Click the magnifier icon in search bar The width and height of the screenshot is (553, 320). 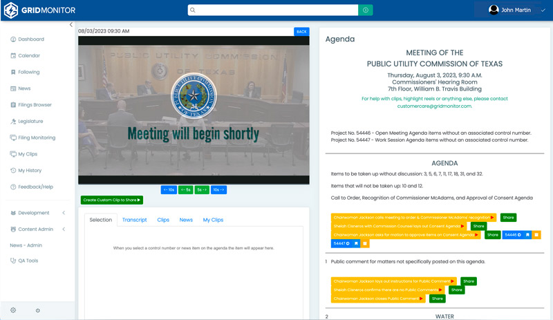click(x=193, y=10)
